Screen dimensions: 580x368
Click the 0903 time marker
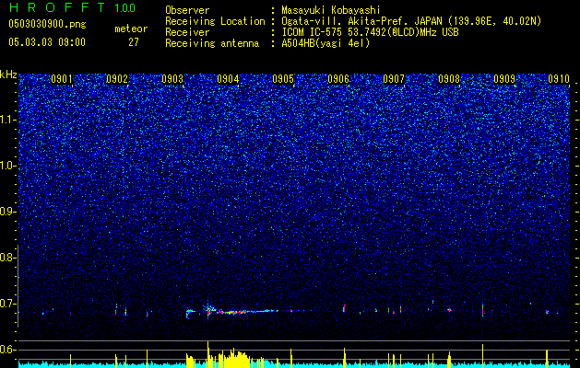click(172, 79)
